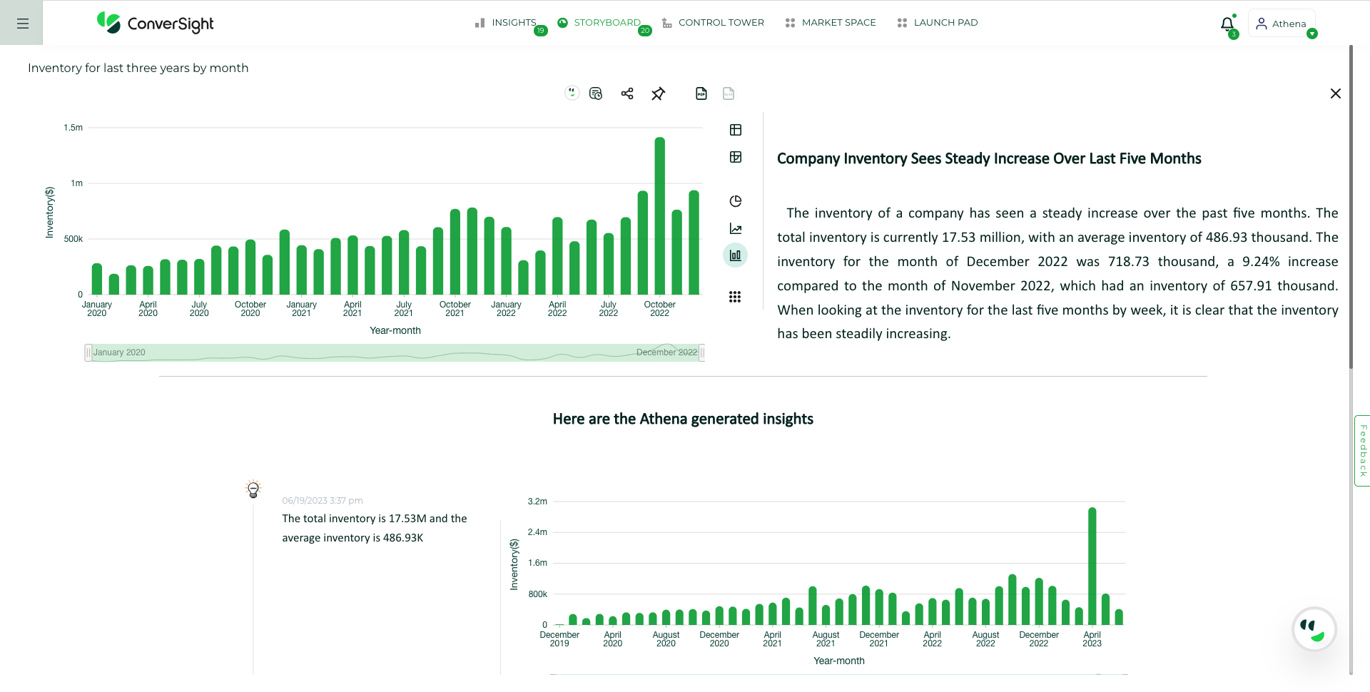Export the report as PDF
Screen dimensions: 1370x692
701,93
